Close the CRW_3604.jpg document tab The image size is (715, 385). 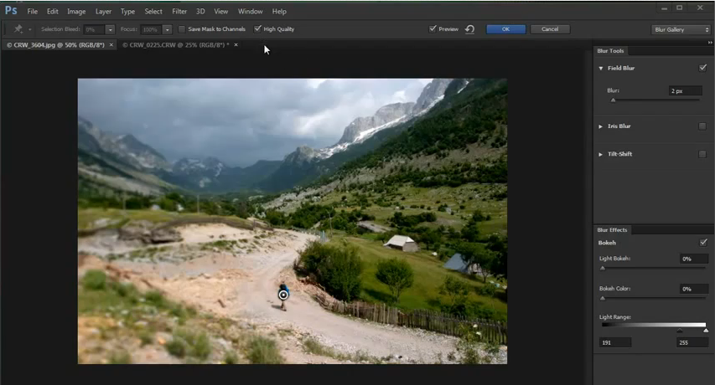click(112, 45)
